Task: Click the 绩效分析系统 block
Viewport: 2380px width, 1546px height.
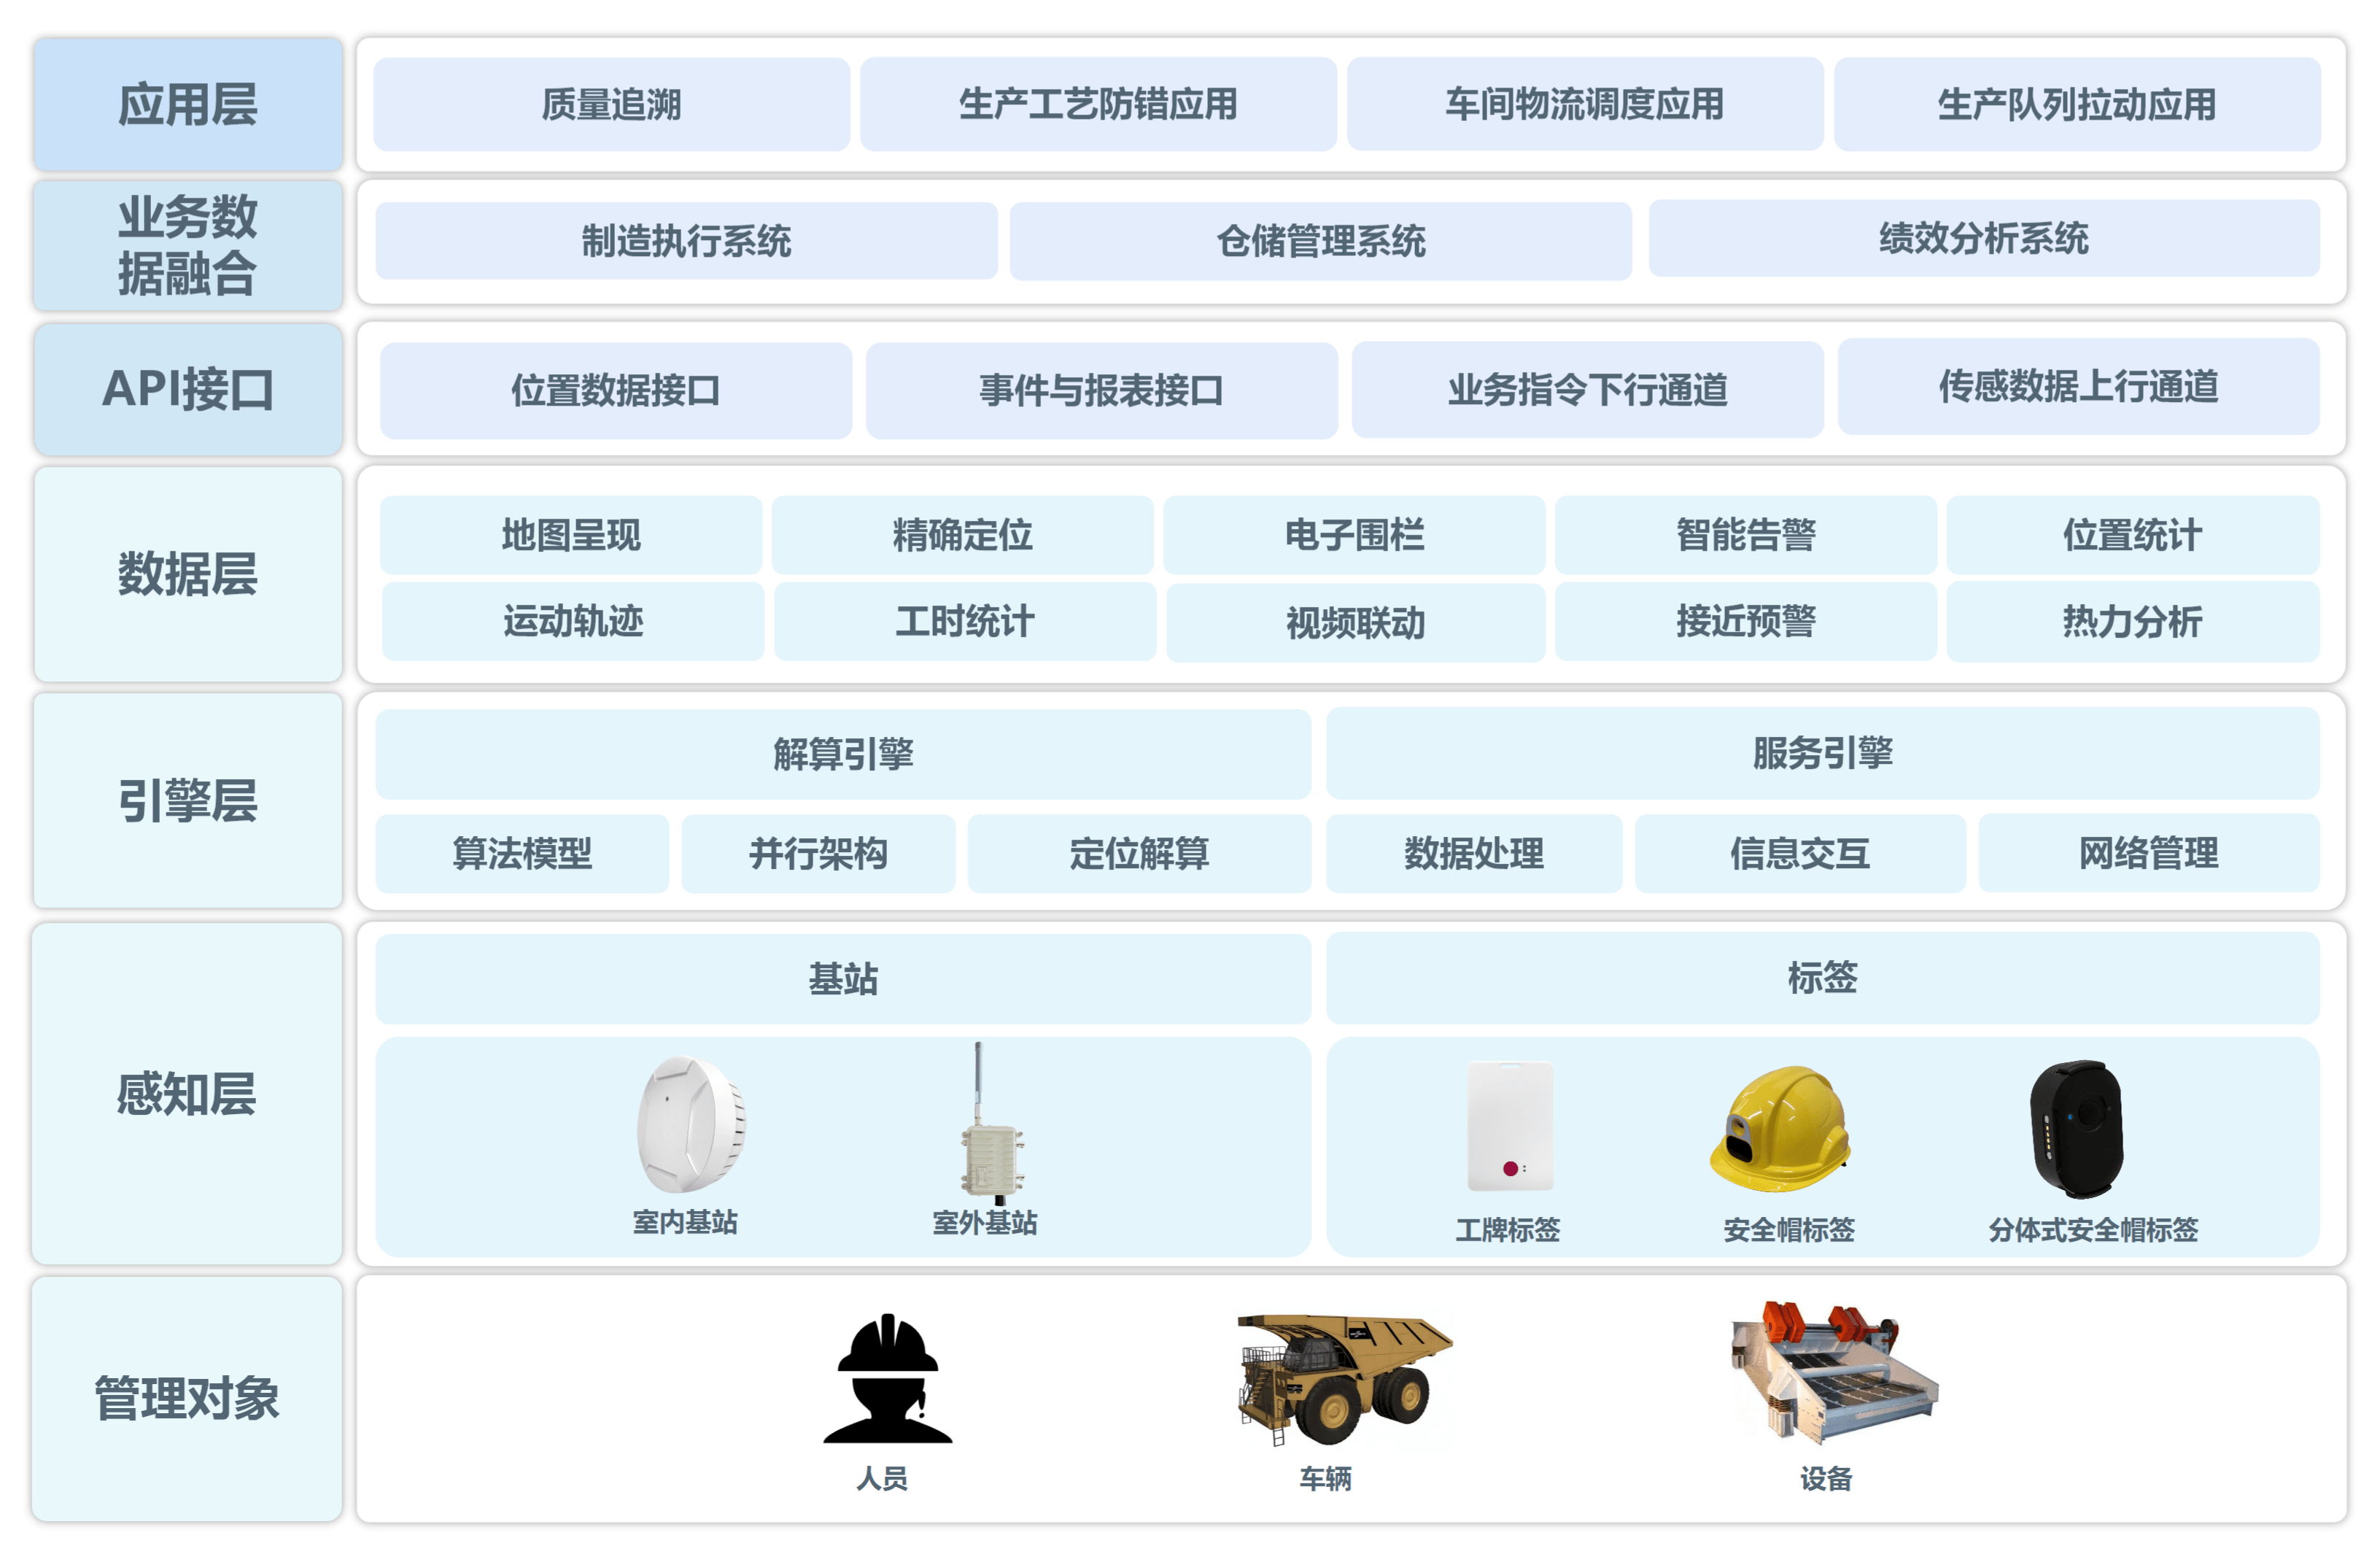Action: [x=1984, y=238]
